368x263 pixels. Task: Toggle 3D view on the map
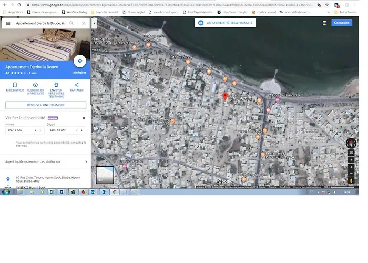coord(351,153)
